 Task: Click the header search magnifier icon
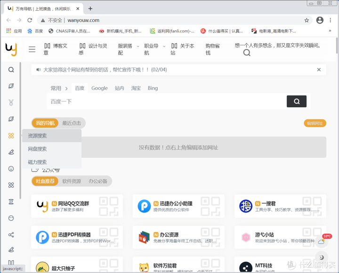(x=247, y=52)
